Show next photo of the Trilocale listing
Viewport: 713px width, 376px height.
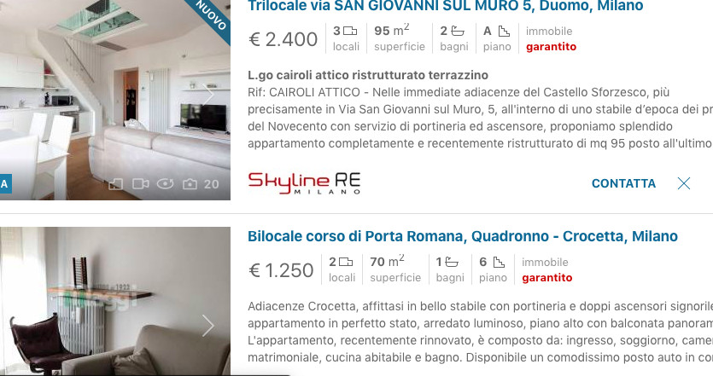tap(207, 95)
